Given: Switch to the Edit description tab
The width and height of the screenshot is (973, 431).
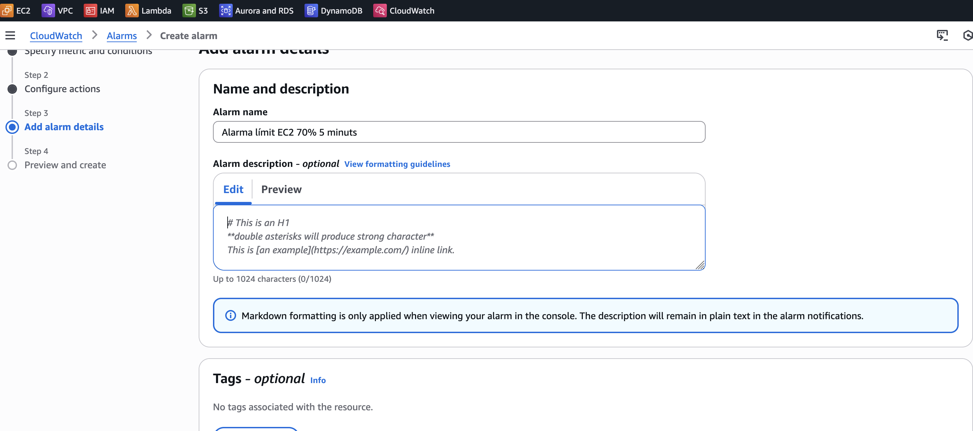Looking at the screenshot, I should click(x=233, y=189).
